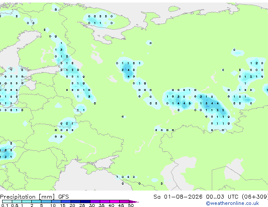Pick the magenta legend swatch between 40 and 45
The image size is (268, 207).
pyautogui.click(x=115, y=202)
